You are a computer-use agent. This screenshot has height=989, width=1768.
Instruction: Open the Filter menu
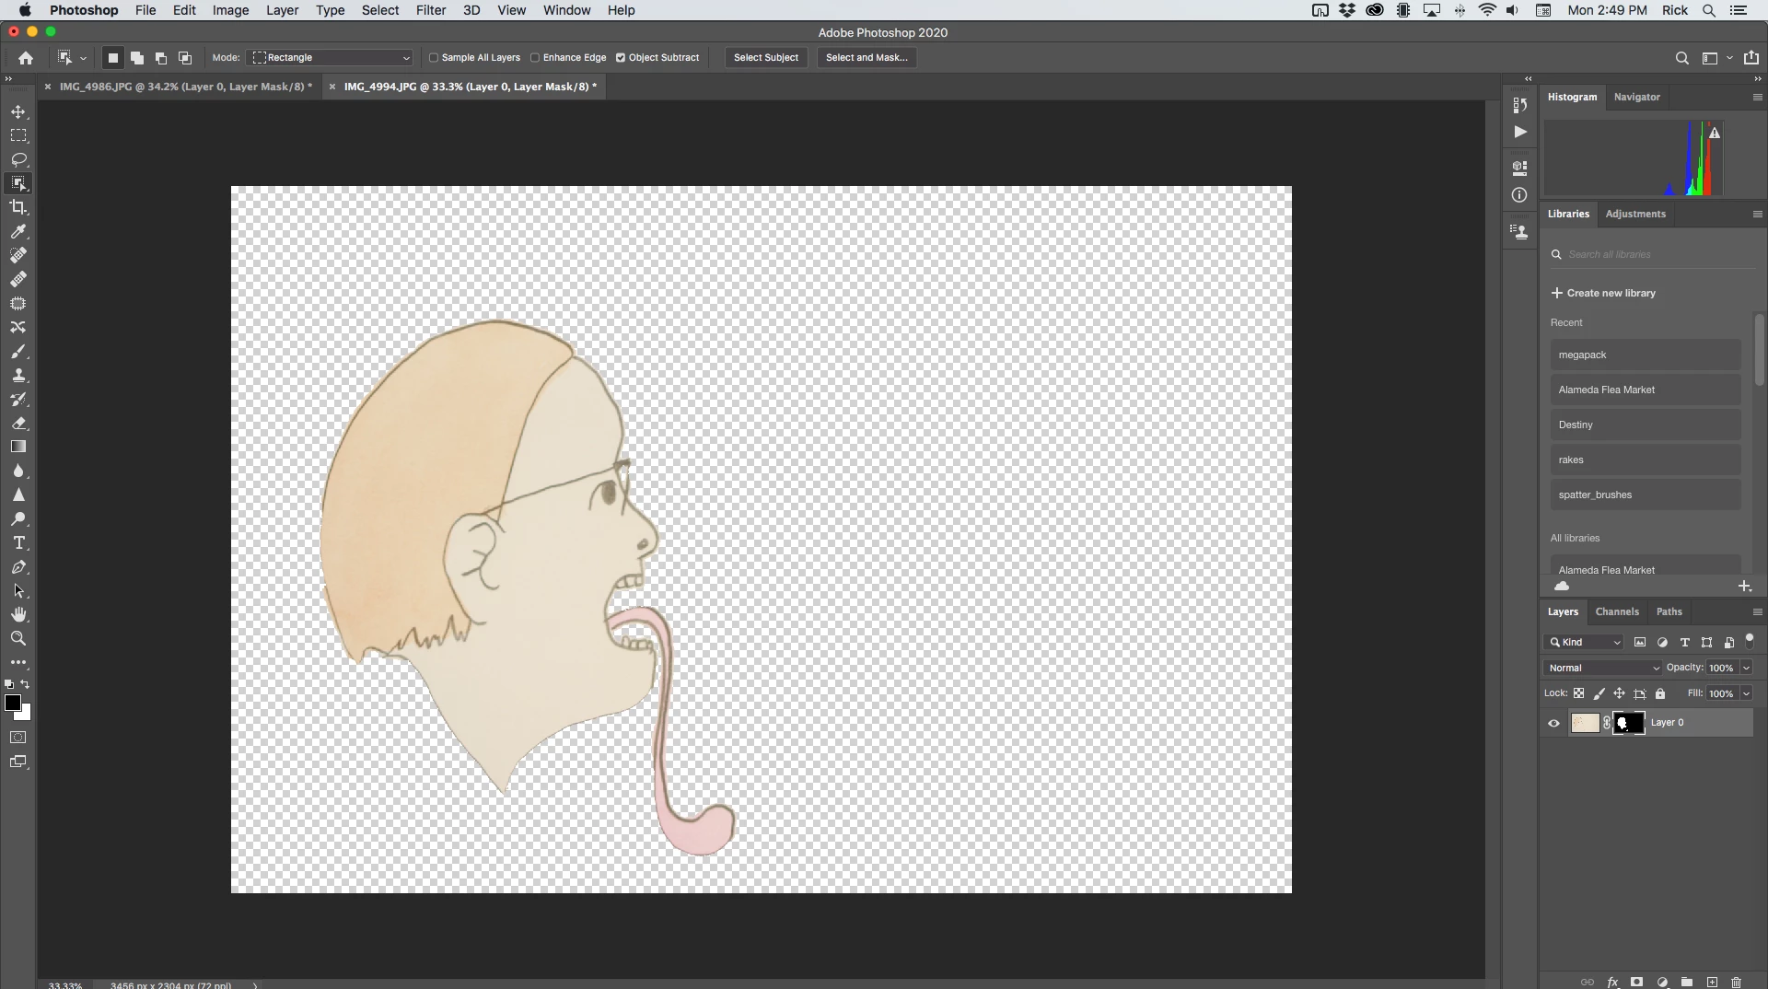pyautogui.click(x=430, y=10)
